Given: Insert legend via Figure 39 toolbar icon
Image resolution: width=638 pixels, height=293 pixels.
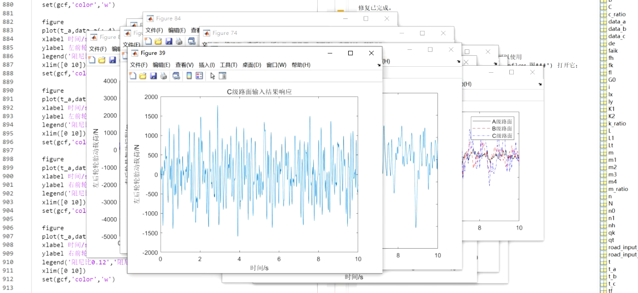Looking at the screenshot, I should pyautogui.click(x=199, y=76).
